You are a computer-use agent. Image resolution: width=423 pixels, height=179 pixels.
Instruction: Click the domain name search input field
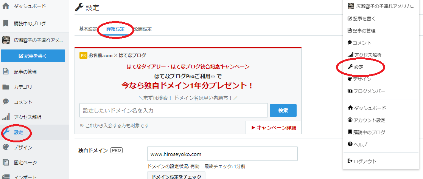[173, 110]
